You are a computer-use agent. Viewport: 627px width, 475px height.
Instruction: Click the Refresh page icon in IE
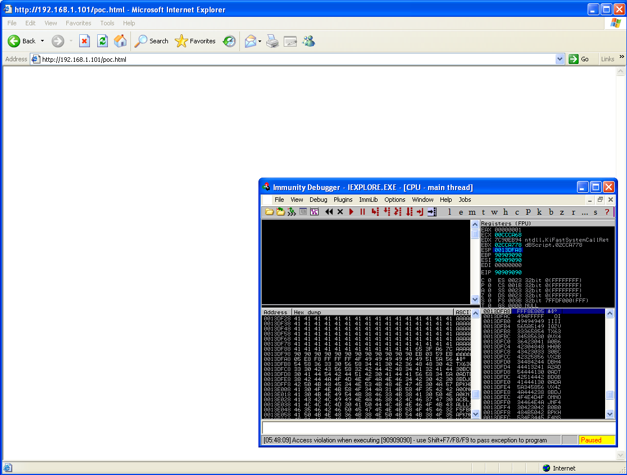(x=102, y=41)
